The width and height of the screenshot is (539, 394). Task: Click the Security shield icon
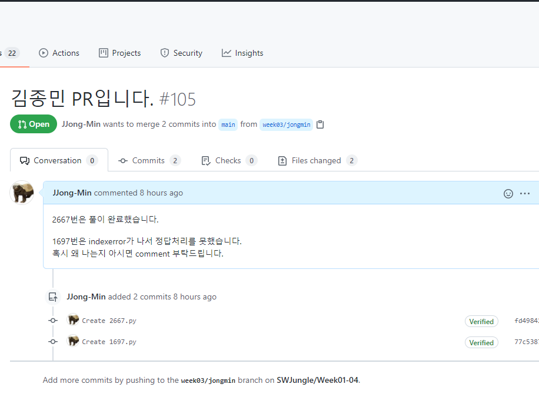(x=165, y=53)
